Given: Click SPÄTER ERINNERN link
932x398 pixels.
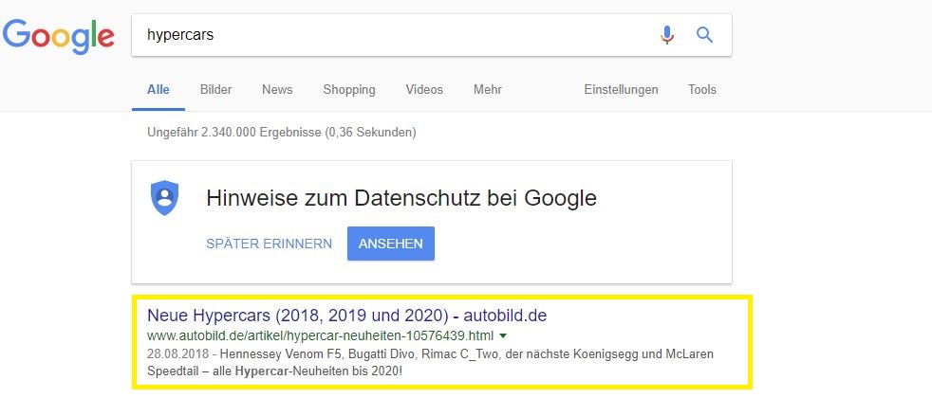Looking at the screenshot, I should pyautogui.click(x=270, y=244).
